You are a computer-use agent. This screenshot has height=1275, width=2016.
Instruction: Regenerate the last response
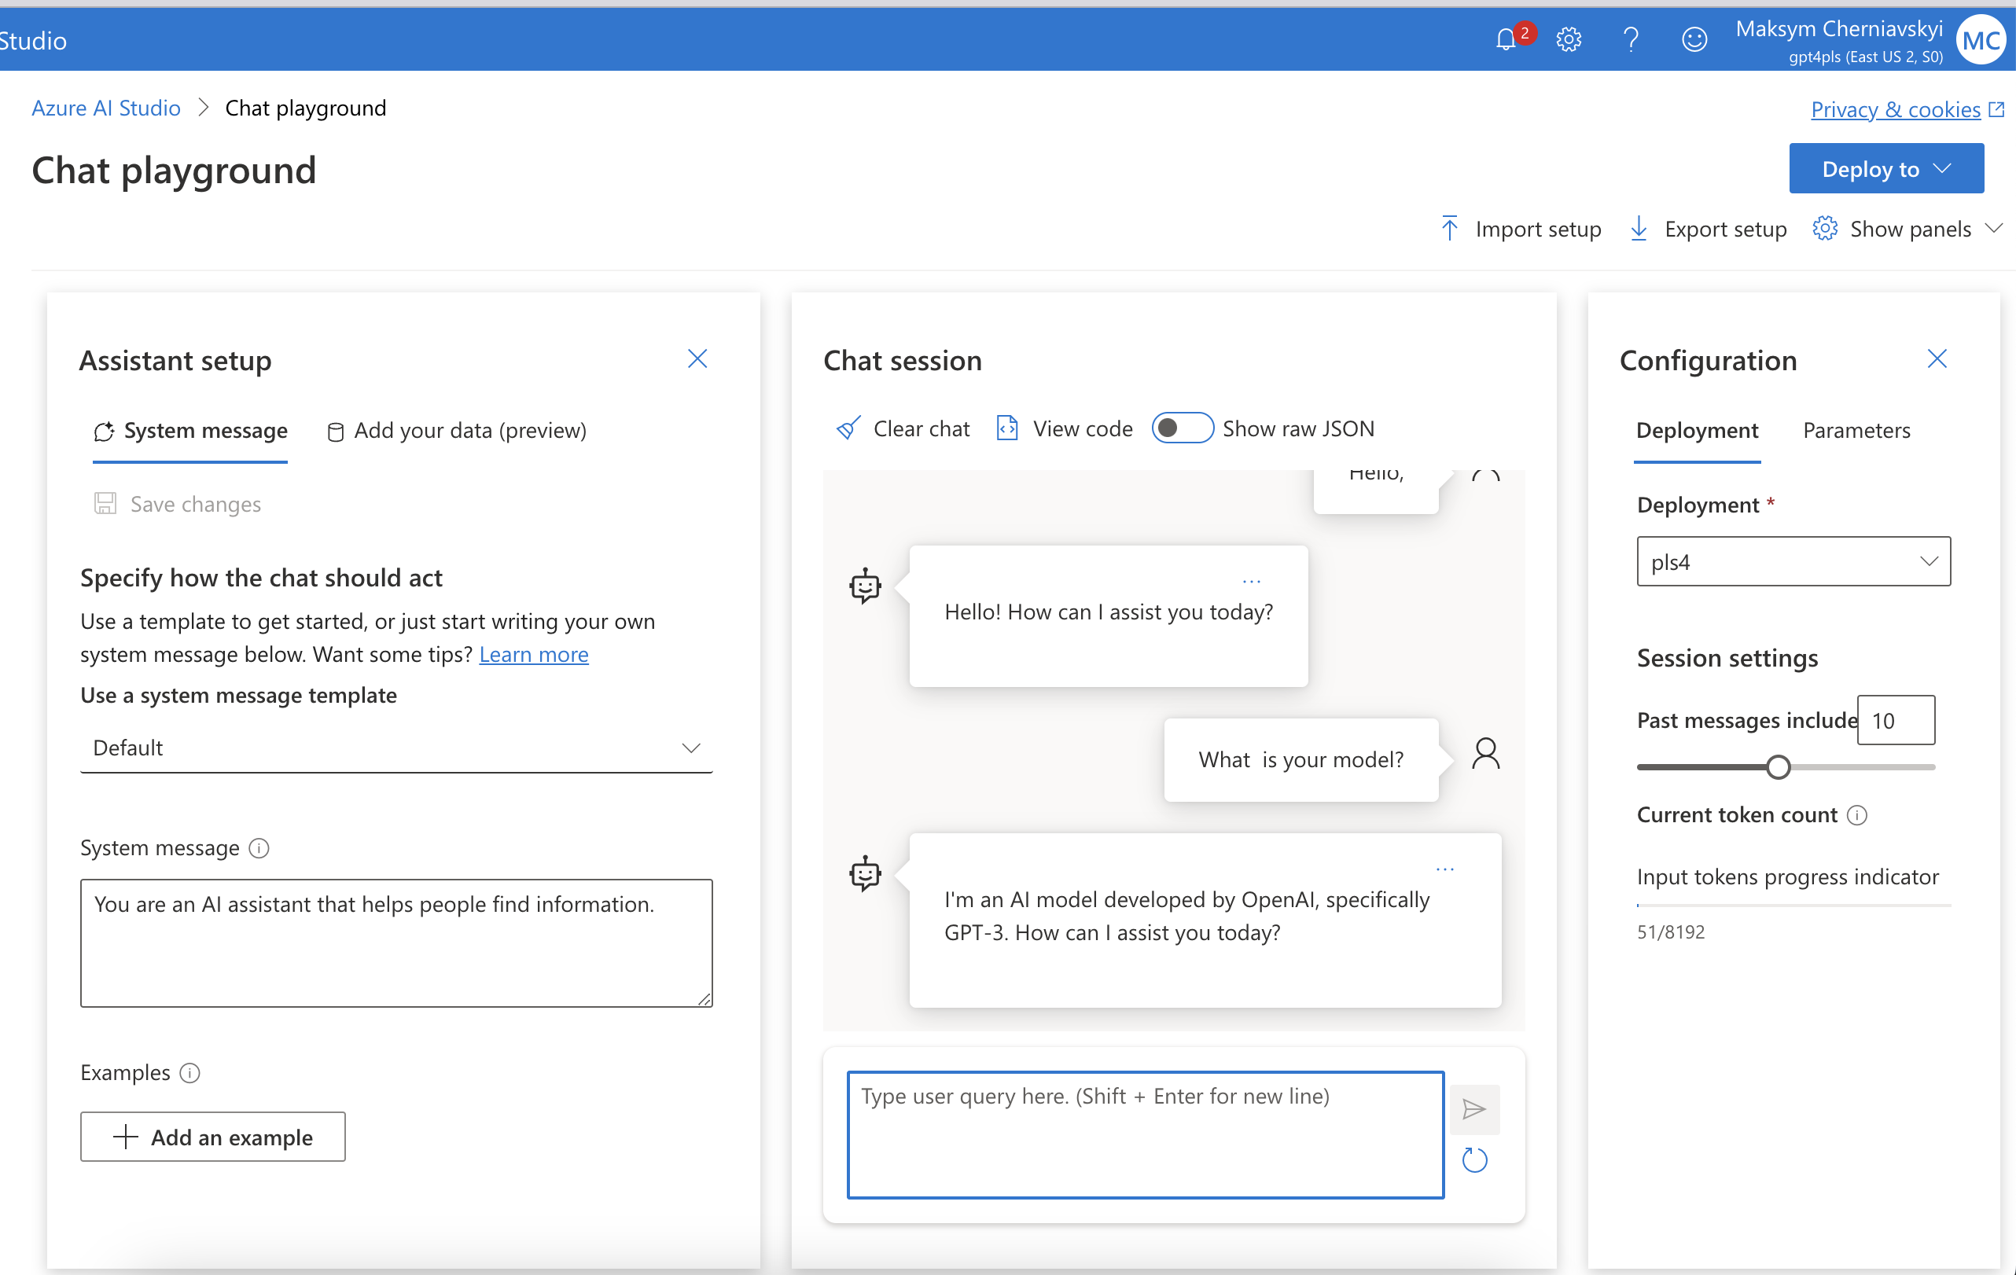tap(1474, 1160)
